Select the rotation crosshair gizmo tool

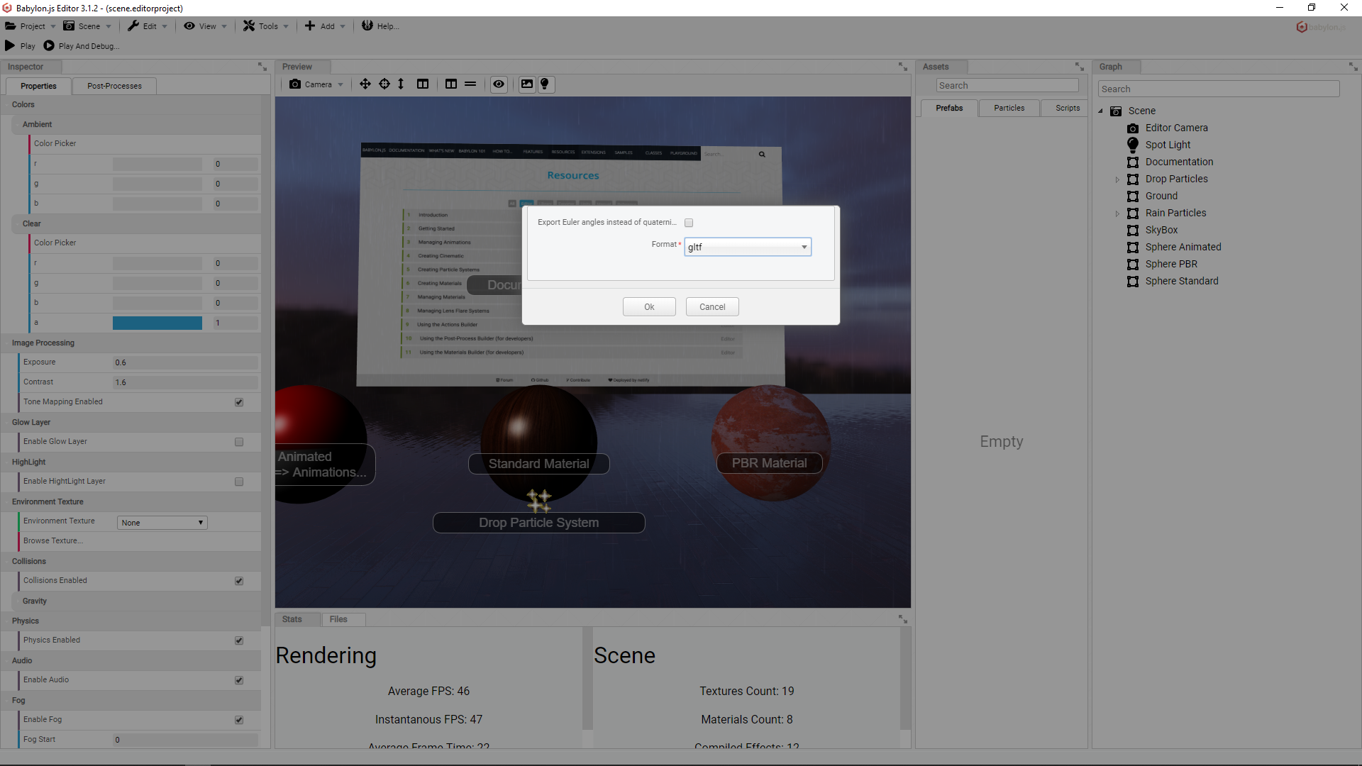coord(384,84)
